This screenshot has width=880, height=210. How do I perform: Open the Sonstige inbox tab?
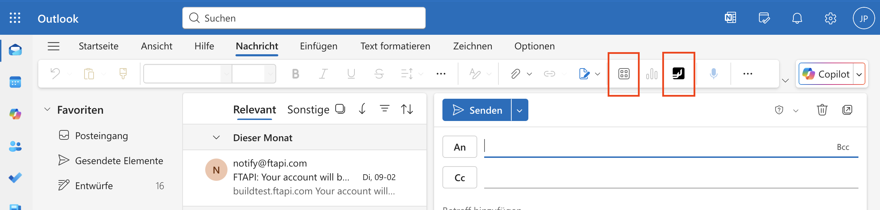pyautogui.click(x=308, y=110)
